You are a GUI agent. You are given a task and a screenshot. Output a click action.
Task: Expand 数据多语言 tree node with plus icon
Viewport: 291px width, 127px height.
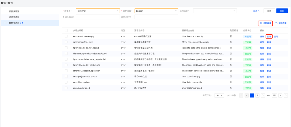5,23
